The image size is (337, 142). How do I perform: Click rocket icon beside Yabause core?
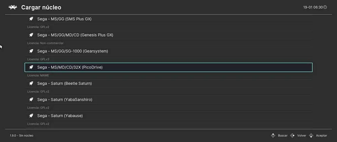31,116
